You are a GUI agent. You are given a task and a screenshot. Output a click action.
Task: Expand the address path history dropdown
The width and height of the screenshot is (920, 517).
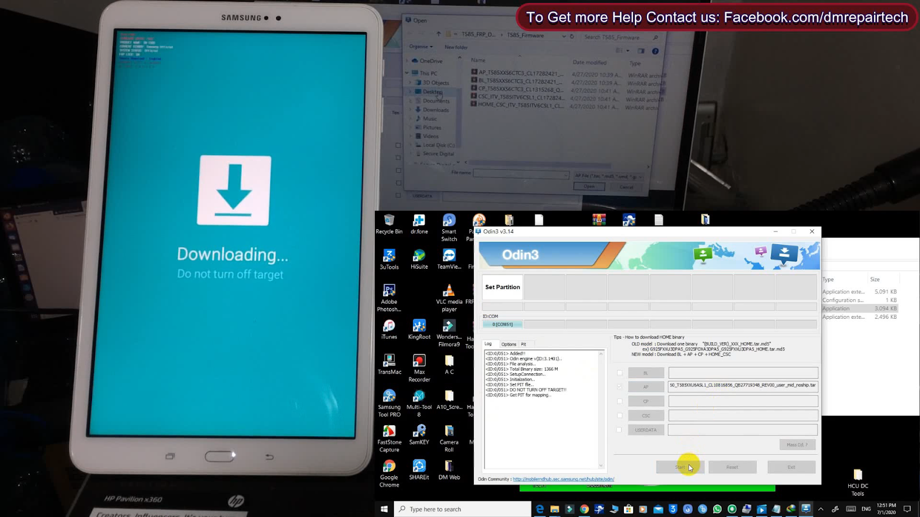click(563, 36)
